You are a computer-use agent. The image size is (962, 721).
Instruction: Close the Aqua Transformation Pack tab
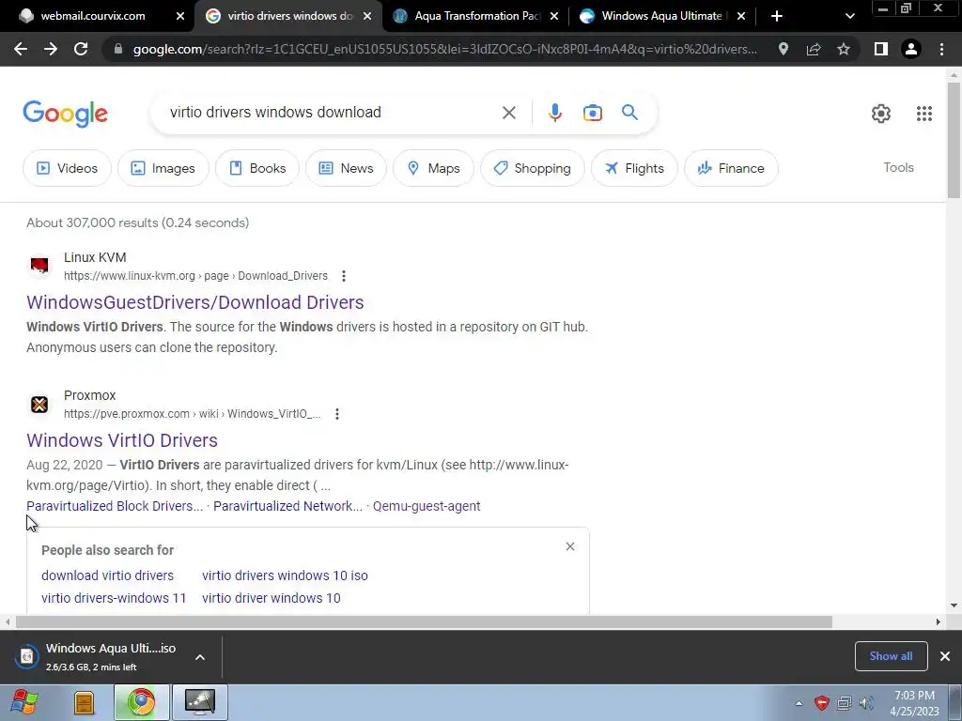point(554,16)
